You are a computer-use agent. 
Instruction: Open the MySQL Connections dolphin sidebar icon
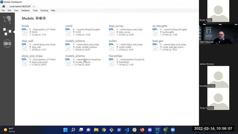click(7, 20)
